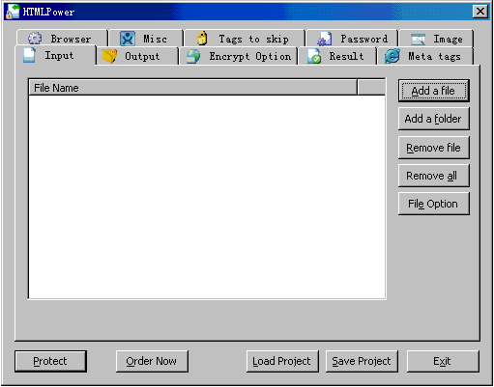Click the File Name column header
The image size is (494, 387).
(x=192, y=88)
